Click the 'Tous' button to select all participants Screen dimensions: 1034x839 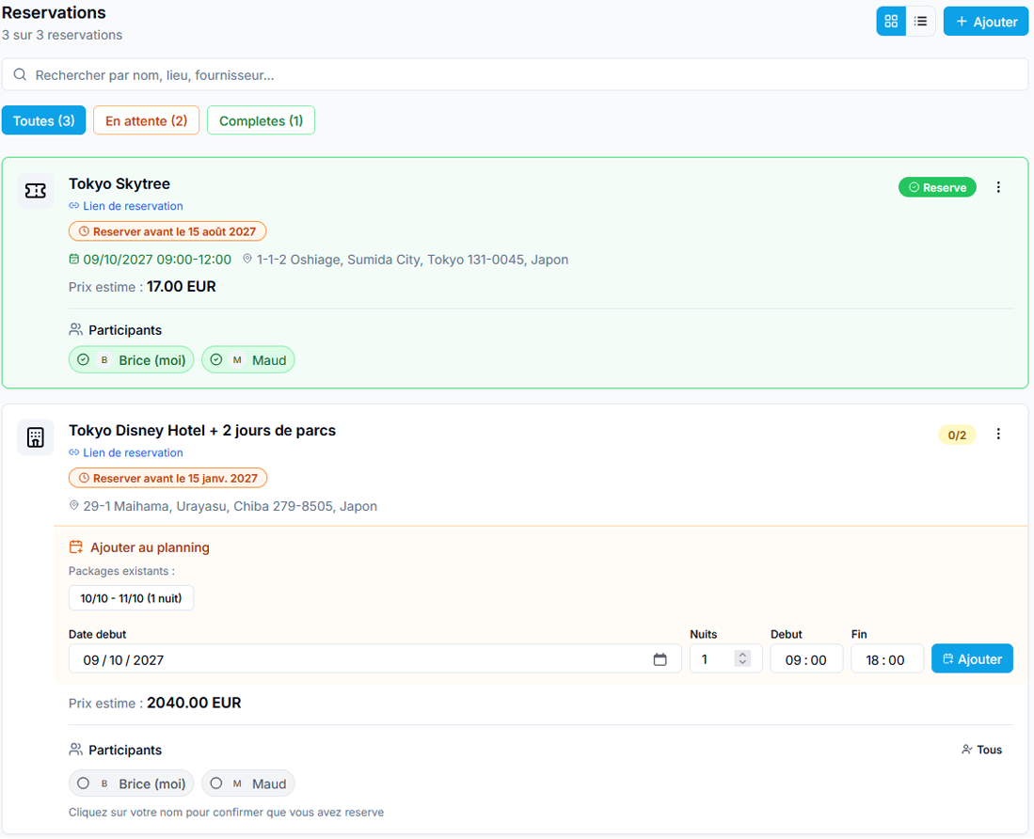point(982,750)
